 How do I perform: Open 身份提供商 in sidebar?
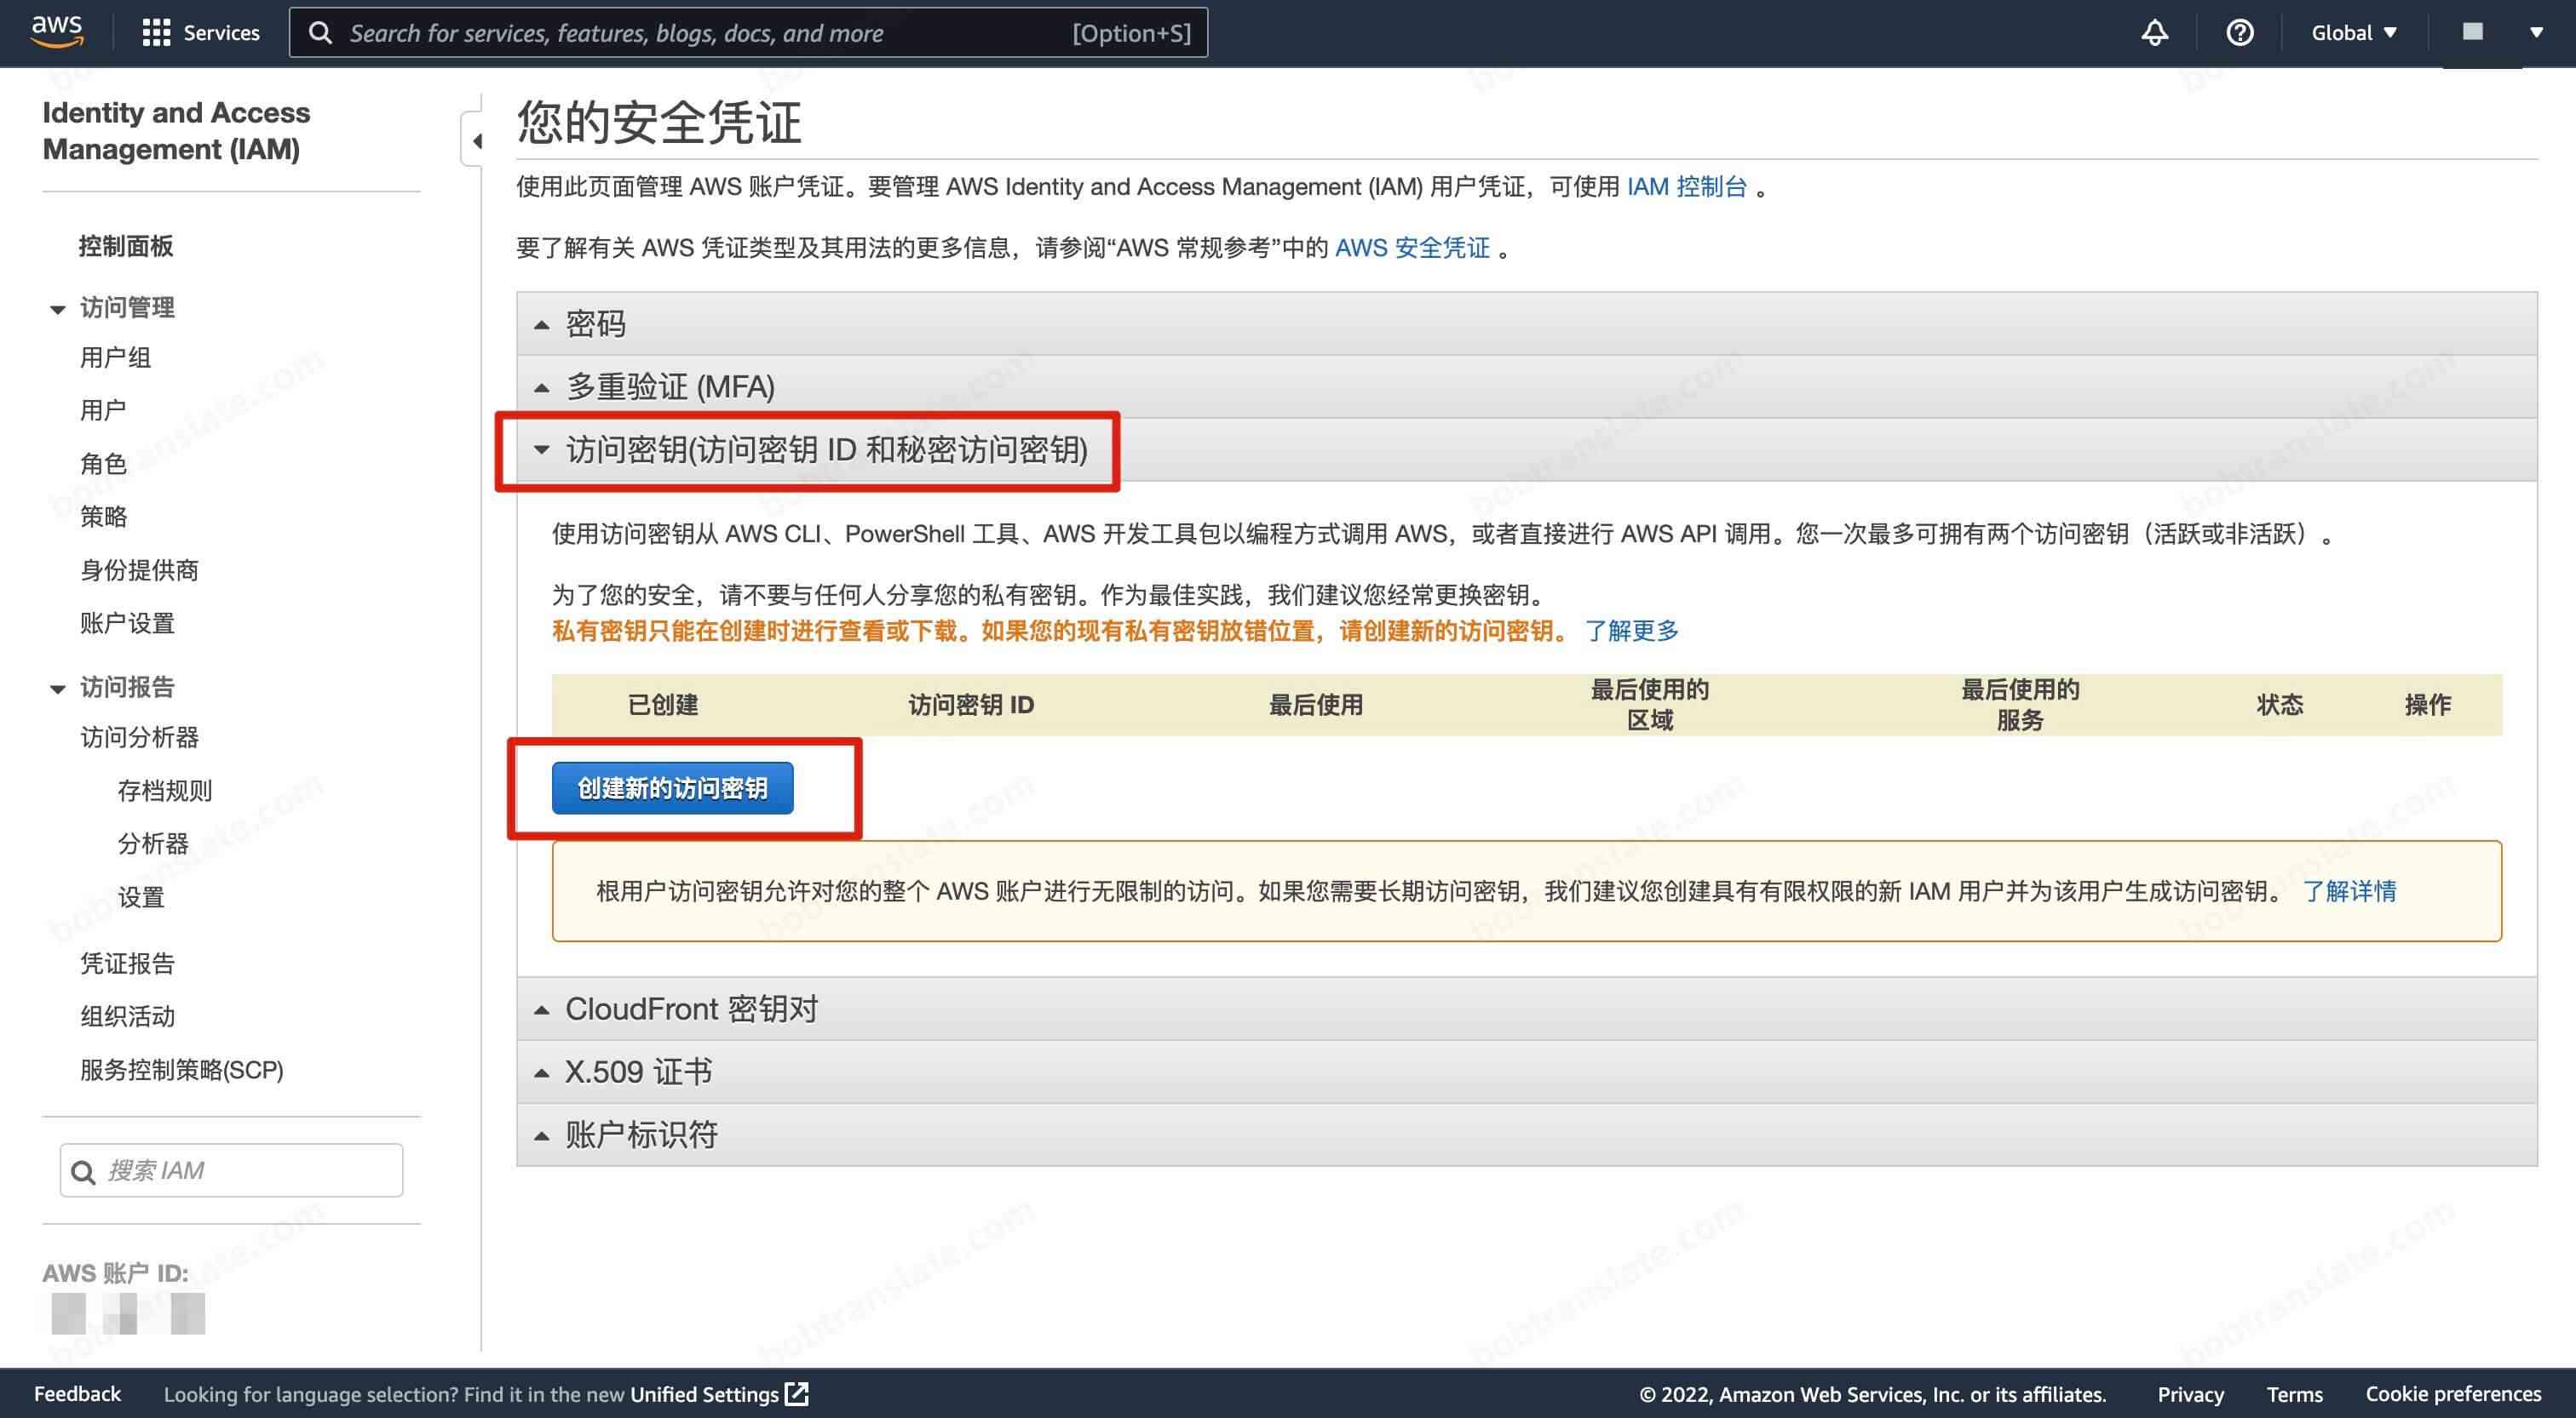click(x=139, y=569)
